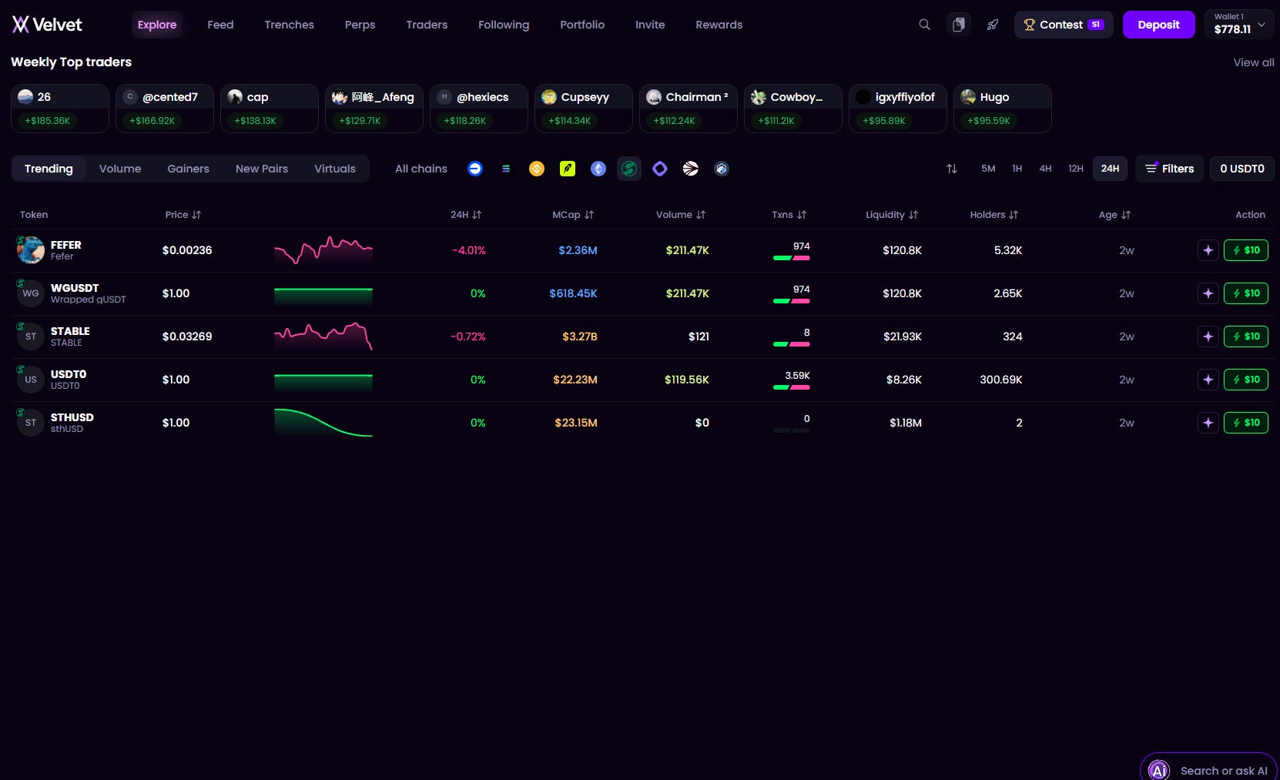This screenshot has height=780, width=1280.
Task: Click the sparkle icon in USDT0 row
Action: coord(1208,380)
